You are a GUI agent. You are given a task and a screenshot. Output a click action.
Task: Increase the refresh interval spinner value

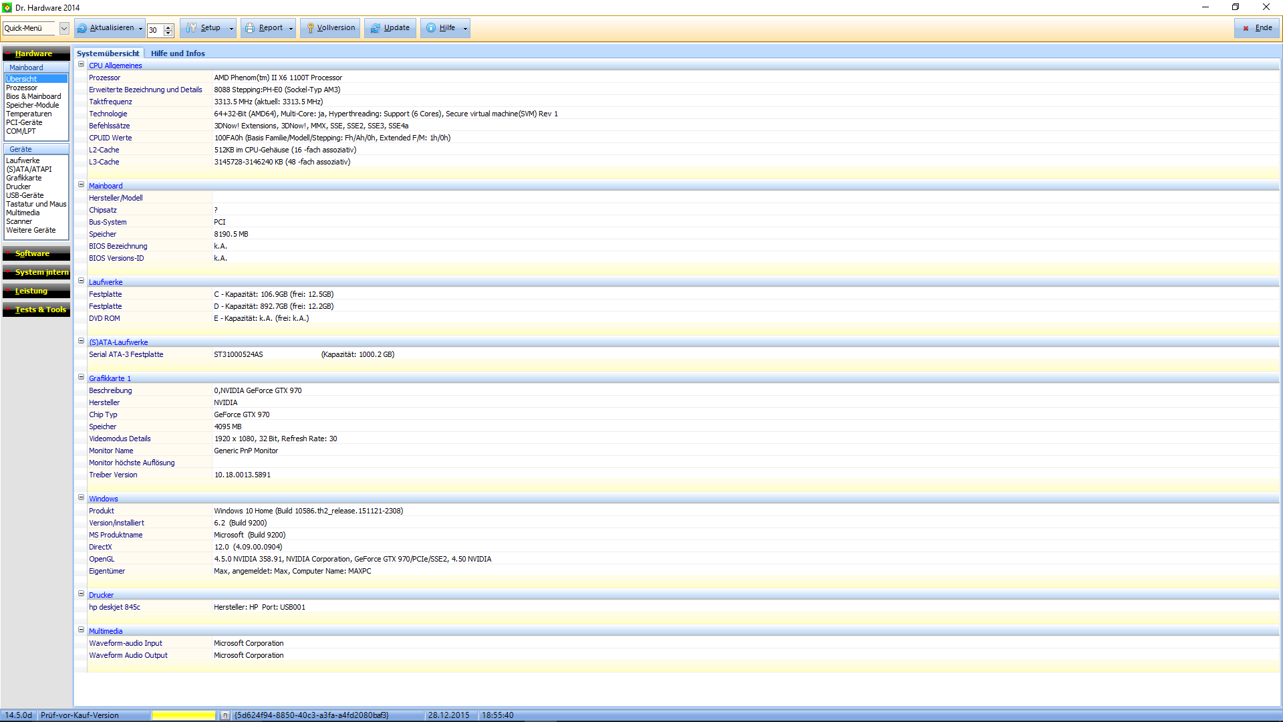coord(168,26)
